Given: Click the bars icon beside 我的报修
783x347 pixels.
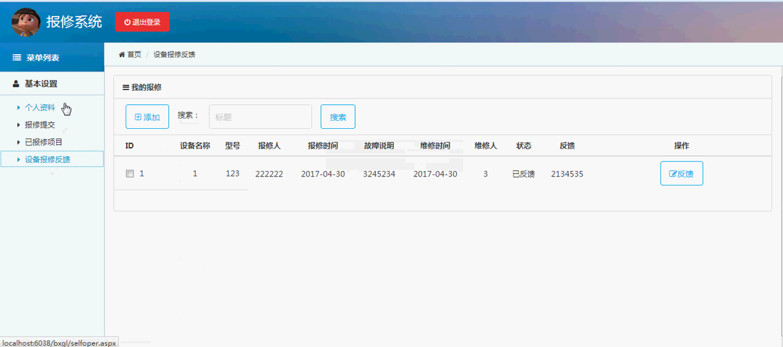Looking at the screenshot, I should tap(126, 87).
